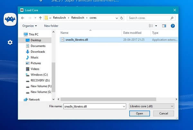Click the Open button

[140, 113]
